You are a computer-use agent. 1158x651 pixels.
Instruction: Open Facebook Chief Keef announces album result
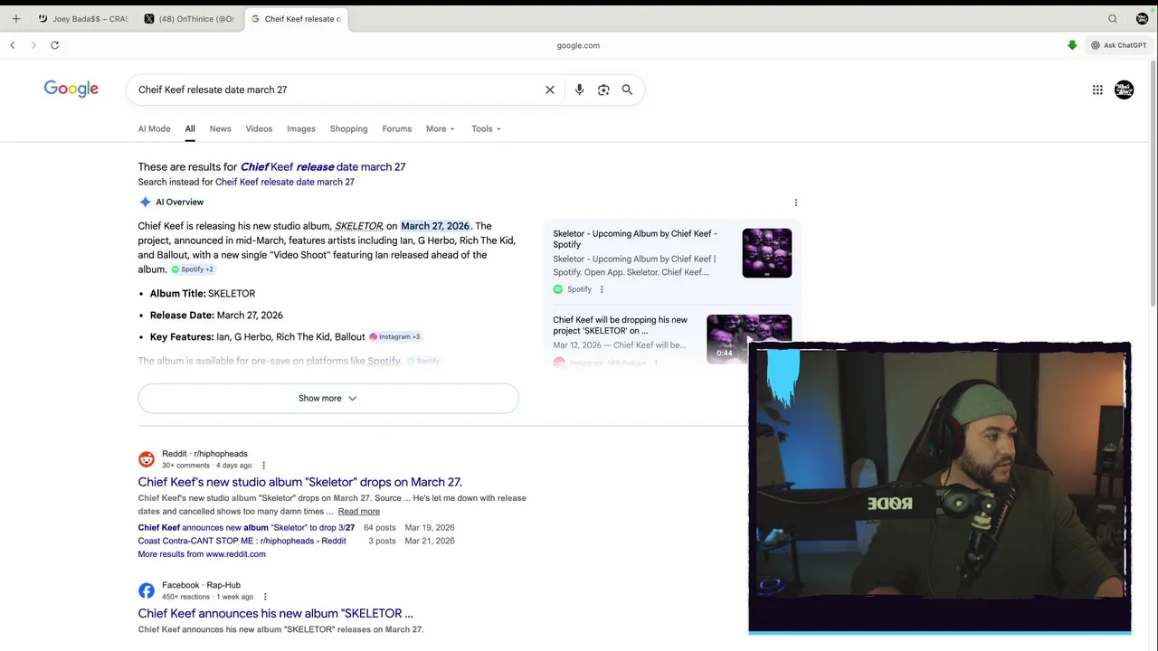coord(275,613)
